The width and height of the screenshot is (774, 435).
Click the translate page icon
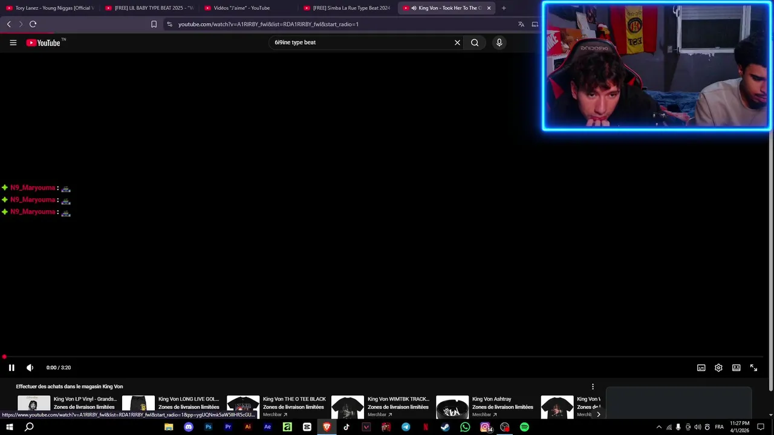point(521,24)
